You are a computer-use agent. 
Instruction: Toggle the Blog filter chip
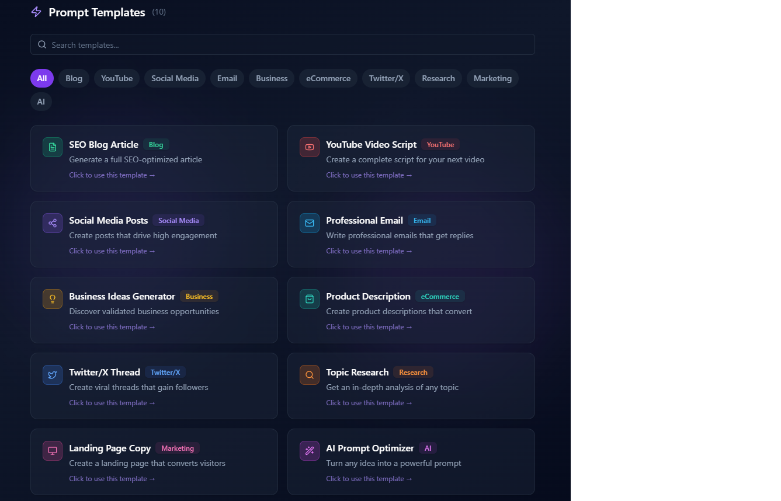coord(73,78)
